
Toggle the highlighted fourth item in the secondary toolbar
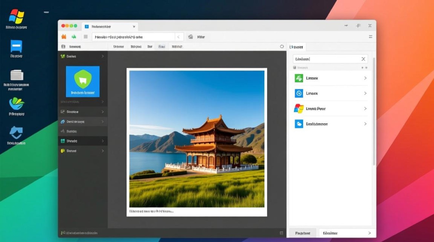click(161, 46)
